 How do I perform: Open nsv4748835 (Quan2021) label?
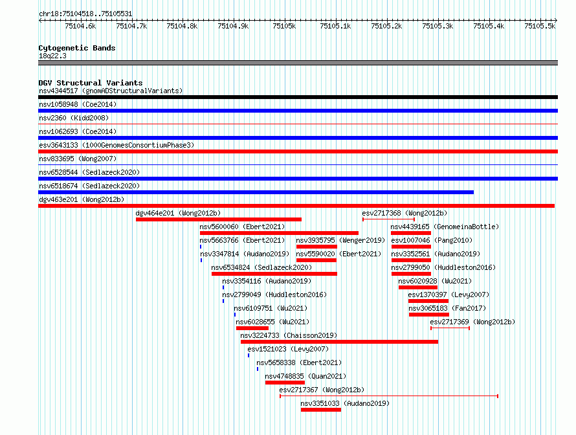[x=305, y=376]
